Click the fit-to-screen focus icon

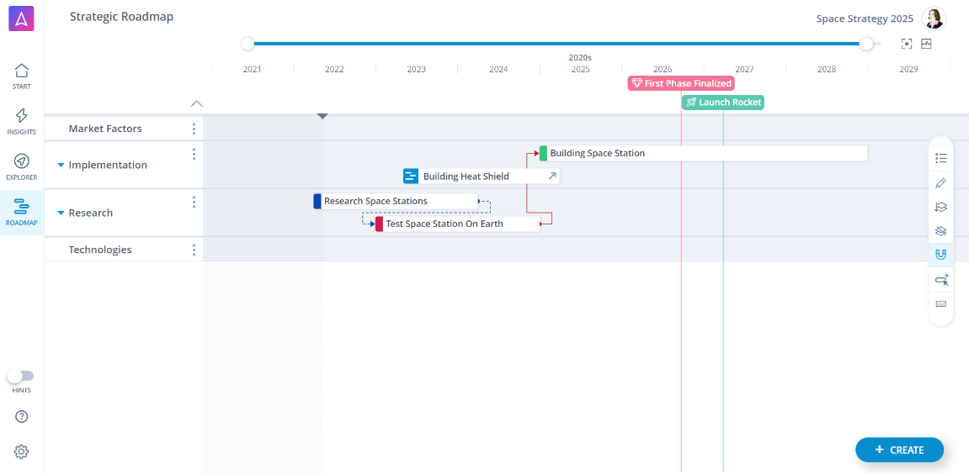point(907,44)
